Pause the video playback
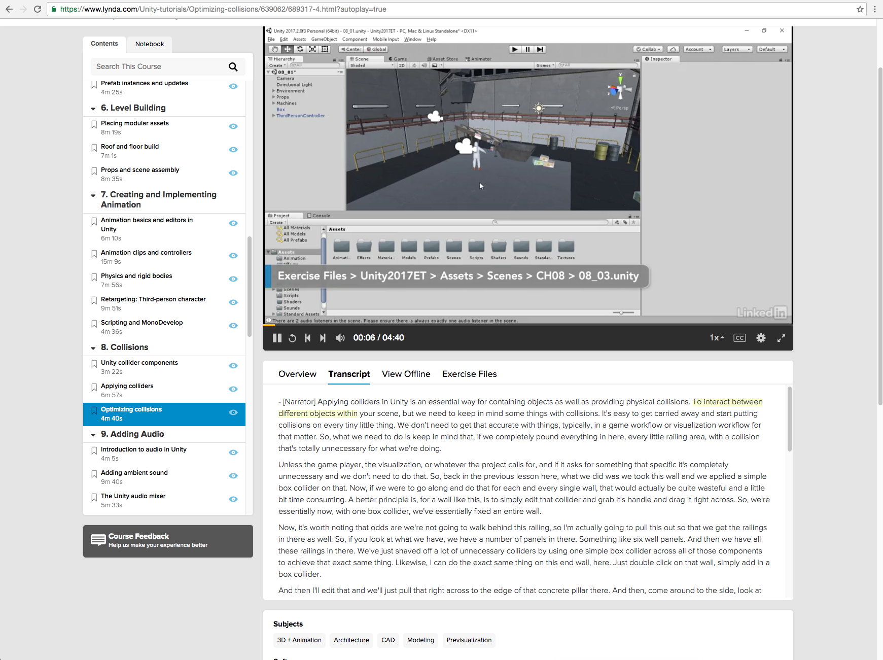 click(277, 338)
